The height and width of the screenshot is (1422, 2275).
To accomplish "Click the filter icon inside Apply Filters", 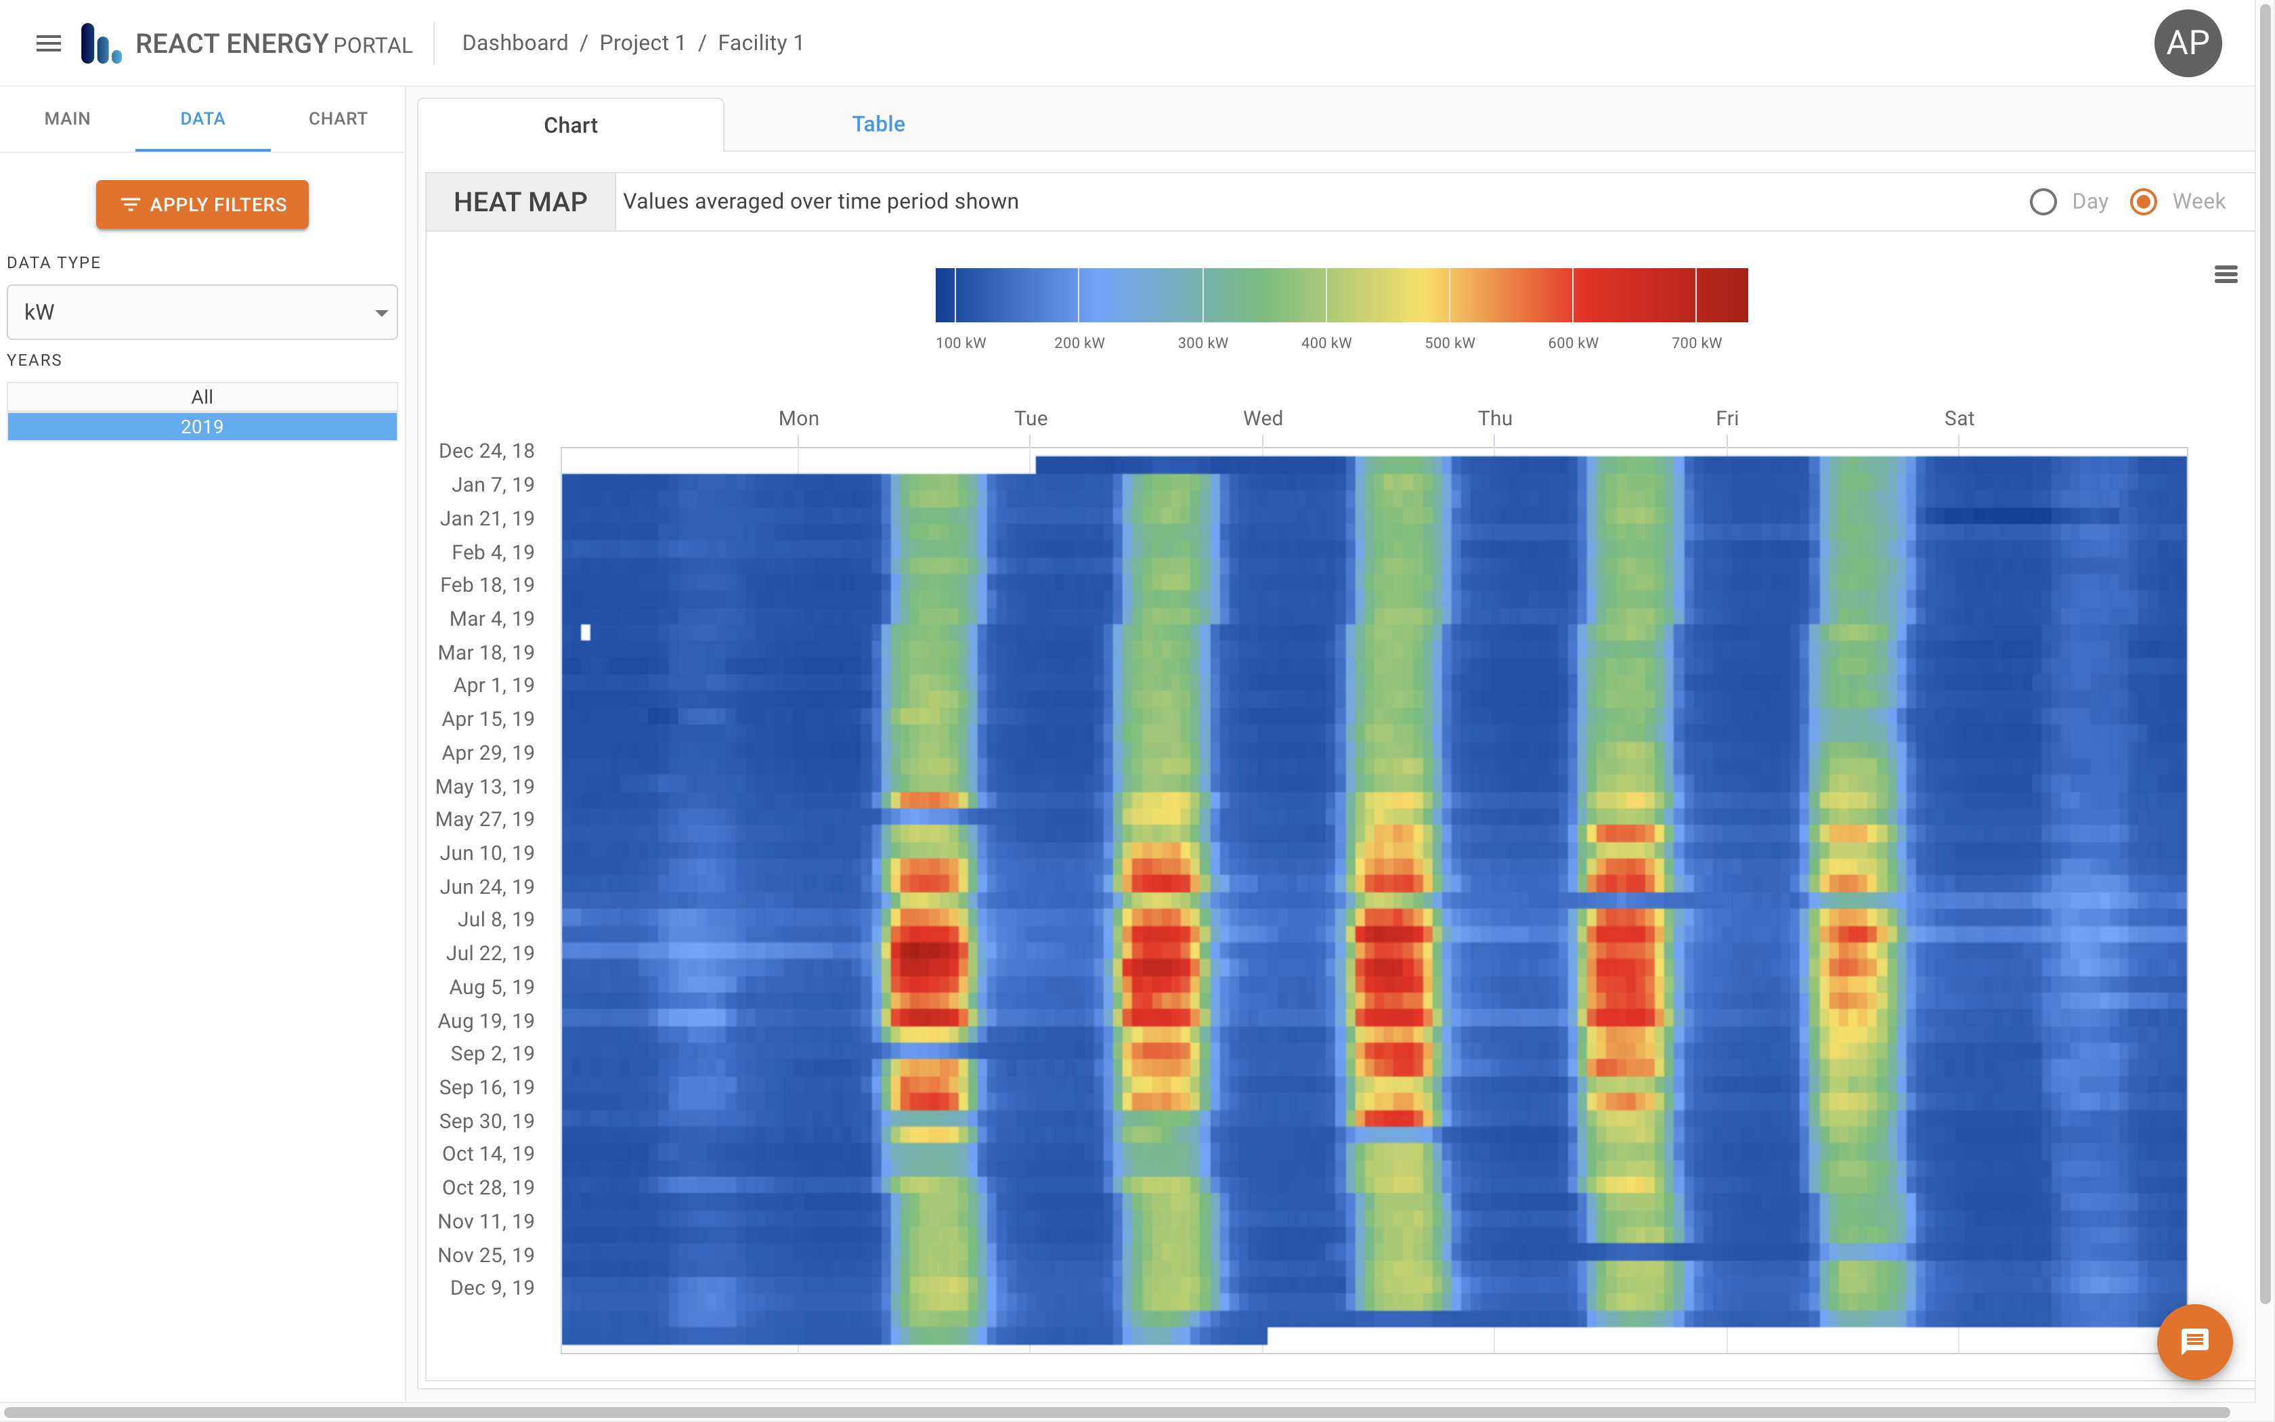I will [x=131, y=204].
